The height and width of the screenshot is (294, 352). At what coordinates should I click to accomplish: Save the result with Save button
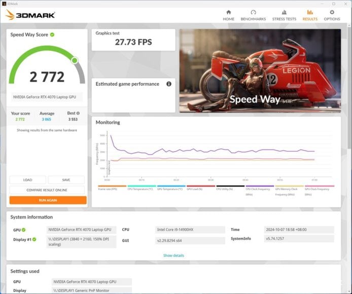(x=66, y=180)
